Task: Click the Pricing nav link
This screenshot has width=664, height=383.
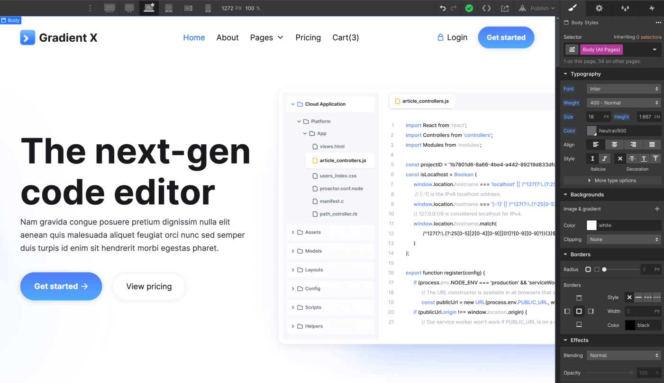Action: (x=308, y=37)
